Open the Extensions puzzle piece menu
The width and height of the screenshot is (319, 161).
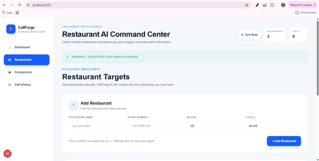pyautogui.click(x=272, y=5)
